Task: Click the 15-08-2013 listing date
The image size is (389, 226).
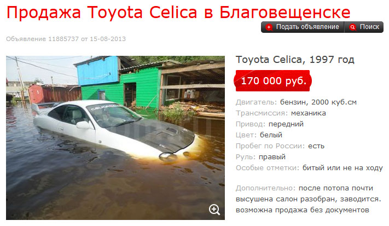Action: tap(108, 39)
